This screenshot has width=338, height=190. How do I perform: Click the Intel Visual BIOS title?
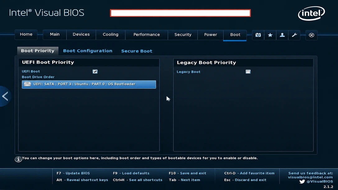(x=47, y=13)
